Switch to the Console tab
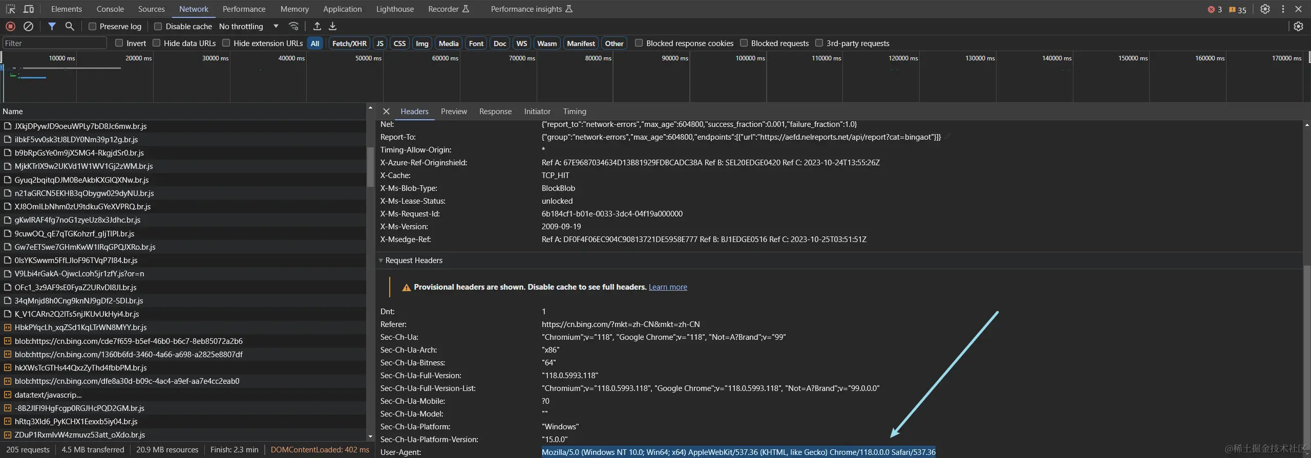Viewport: 1311px width, 458px height. pyautogui.click(x=110, y=9)
